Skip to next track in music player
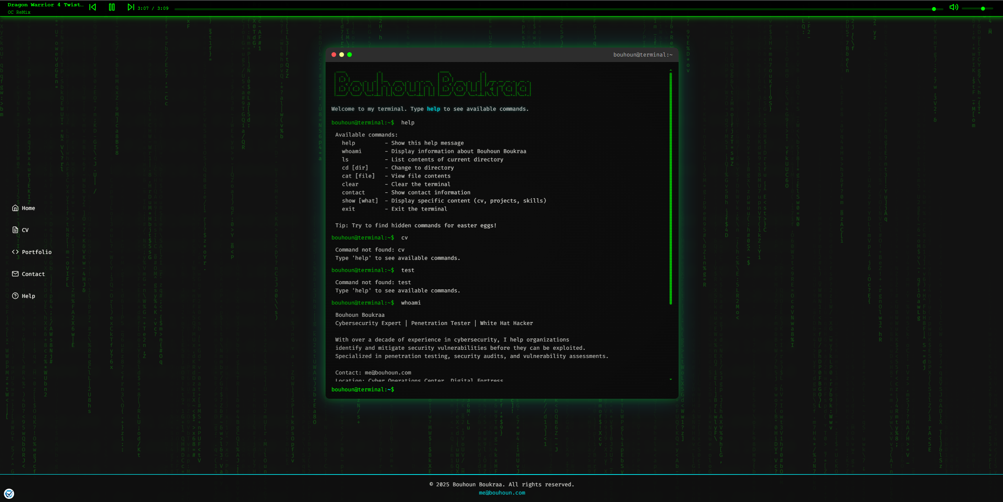The image size is (1003, 502). [131, 7]
